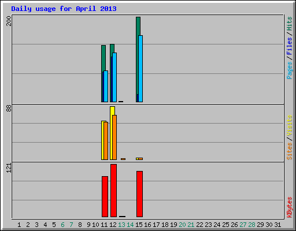Click day label '1' on the x-axis

pos(19,225)
